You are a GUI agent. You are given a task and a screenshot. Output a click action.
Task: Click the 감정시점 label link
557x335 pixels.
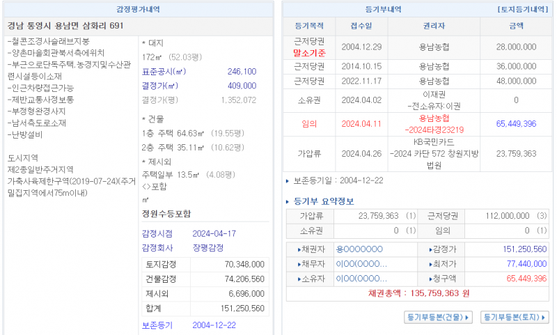pyautogui.click(x=157, y=233)
